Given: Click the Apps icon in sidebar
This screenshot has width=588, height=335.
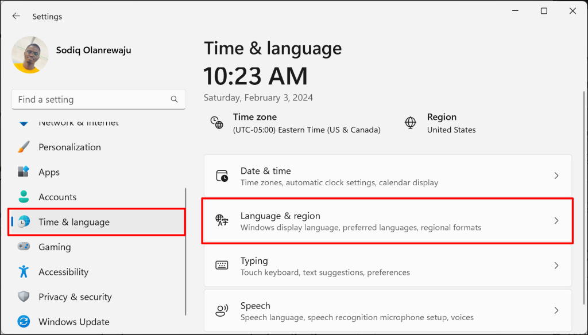Looking at the screenshot, I should [24, 172].
